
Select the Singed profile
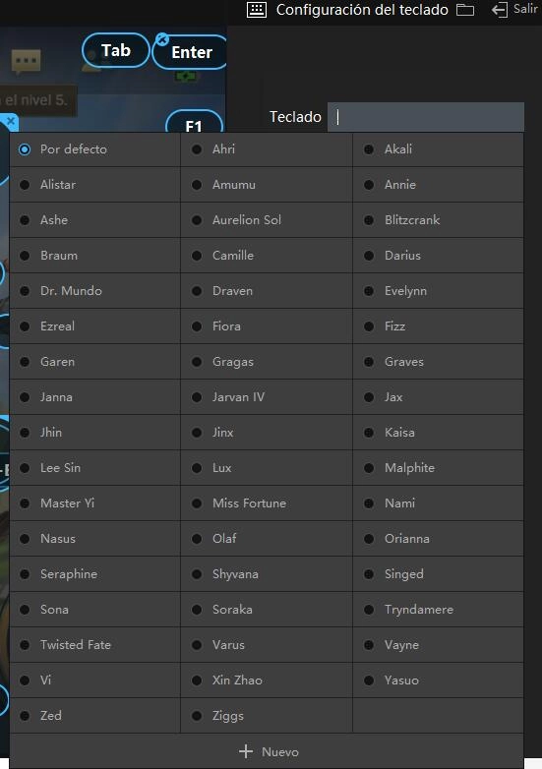pos(438,574)
